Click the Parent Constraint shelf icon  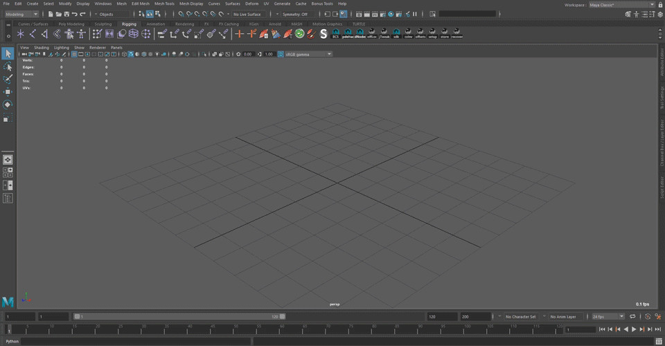click(x=162, y=34)
